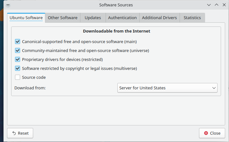Untick the multiverse software checkbox

click(x=18, y=68)
